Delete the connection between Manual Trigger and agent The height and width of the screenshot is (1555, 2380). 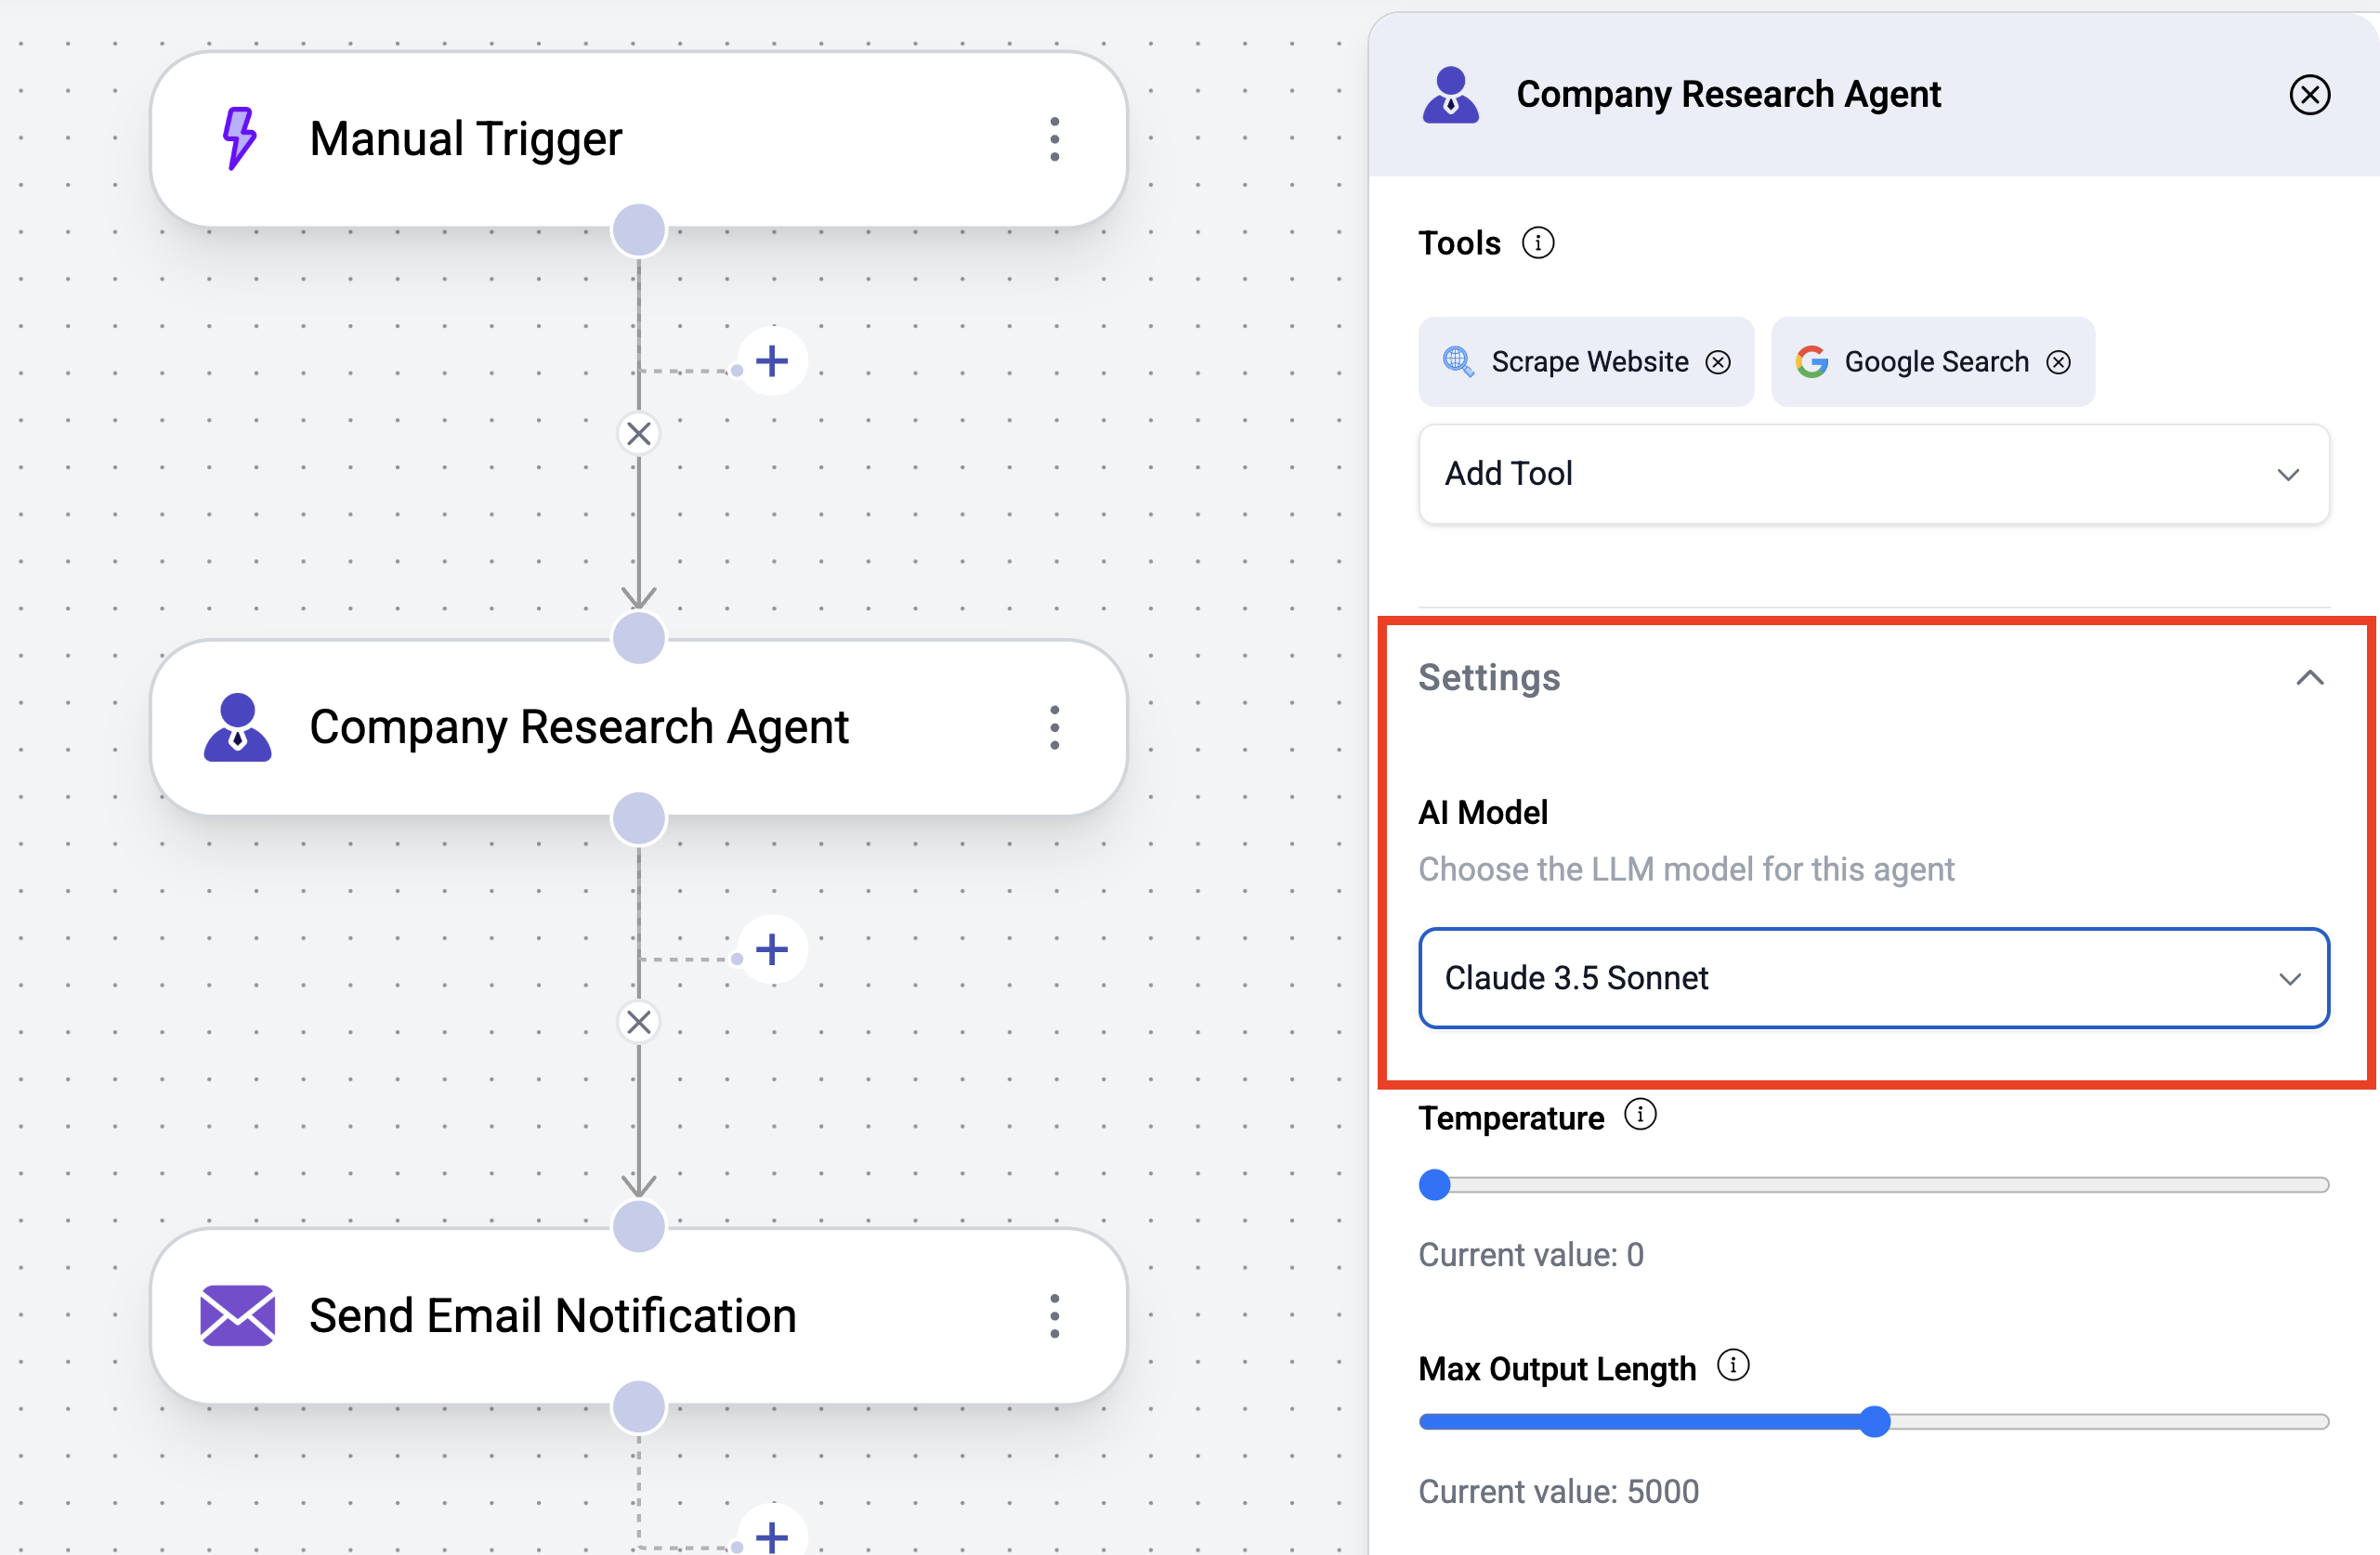639,433
